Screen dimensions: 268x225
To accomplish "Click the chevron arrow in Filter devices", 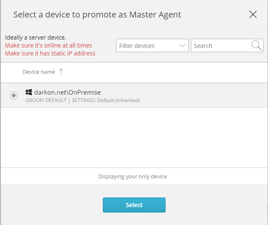I will click(182, 45).
